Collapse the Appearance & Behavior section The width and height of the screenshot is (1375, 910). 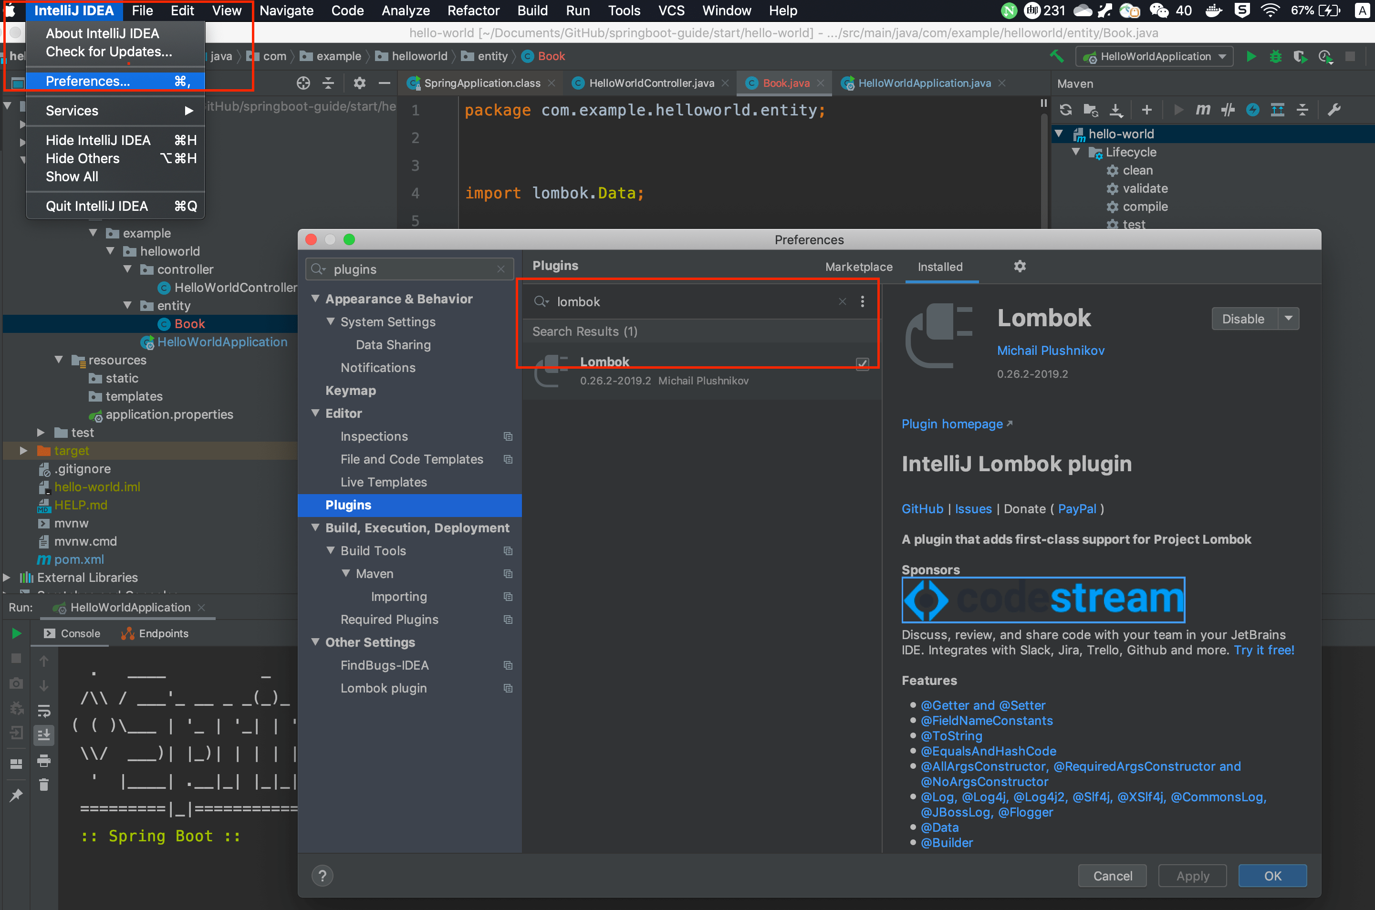pos(315,298)
